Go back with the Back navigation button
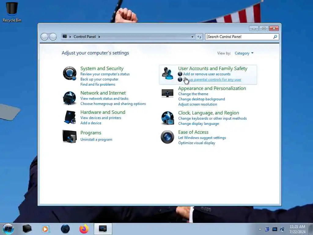The width and height of the screenshot is (313, 235). [44, 37]
